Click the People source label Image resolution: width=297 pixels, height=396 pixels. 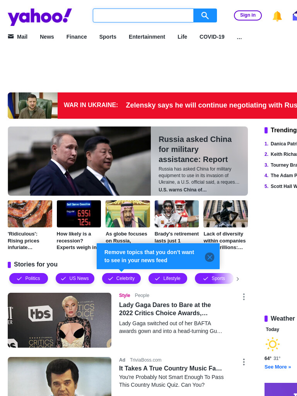click(x=142, y=295)
